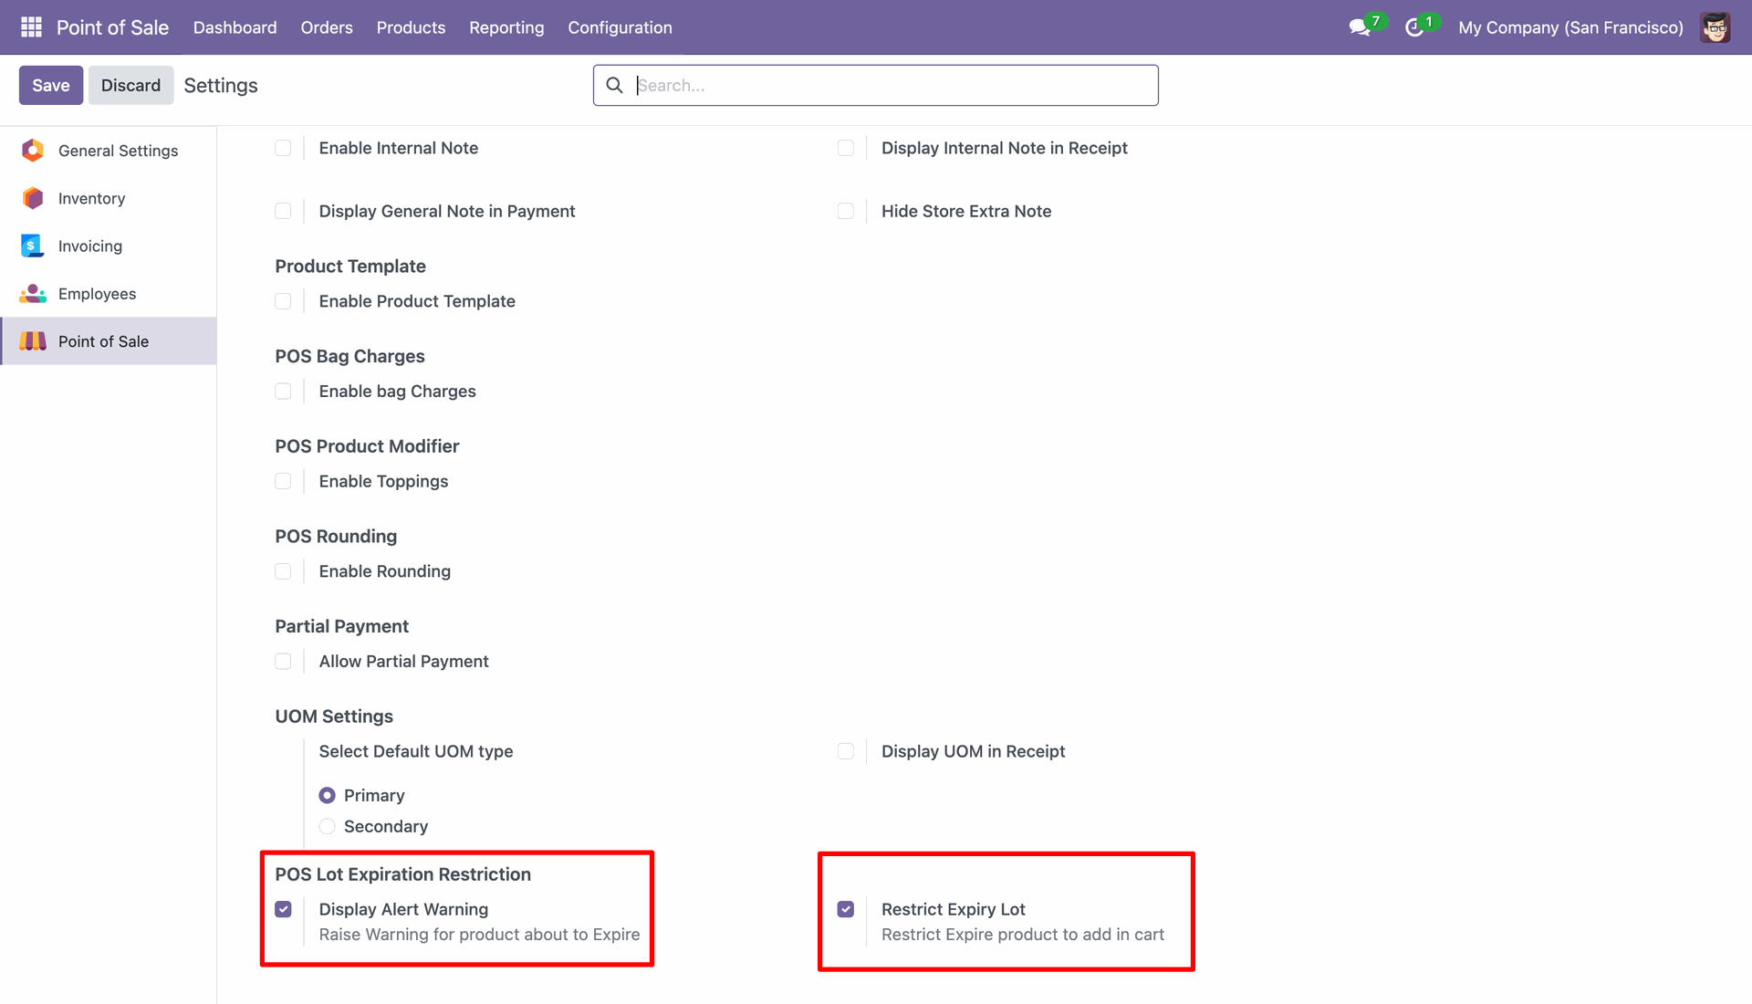Open General Settings section icon
The image size is (1752, 1004).
point(33,151)
